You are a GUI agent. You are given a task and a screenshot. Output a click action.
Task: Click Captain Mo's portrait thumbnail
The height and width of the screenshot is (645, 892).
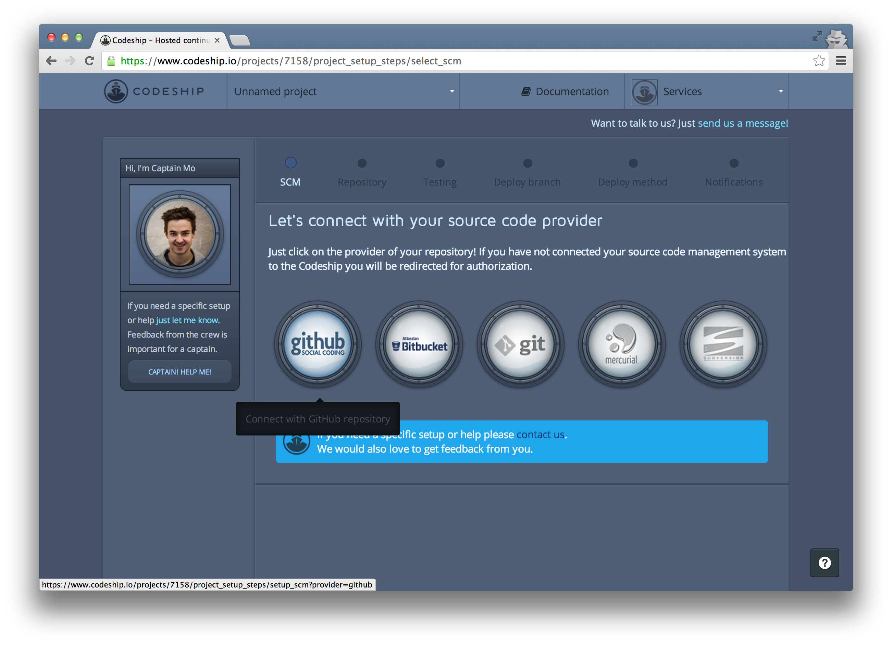pyautogui.click(x=180, y=234)
